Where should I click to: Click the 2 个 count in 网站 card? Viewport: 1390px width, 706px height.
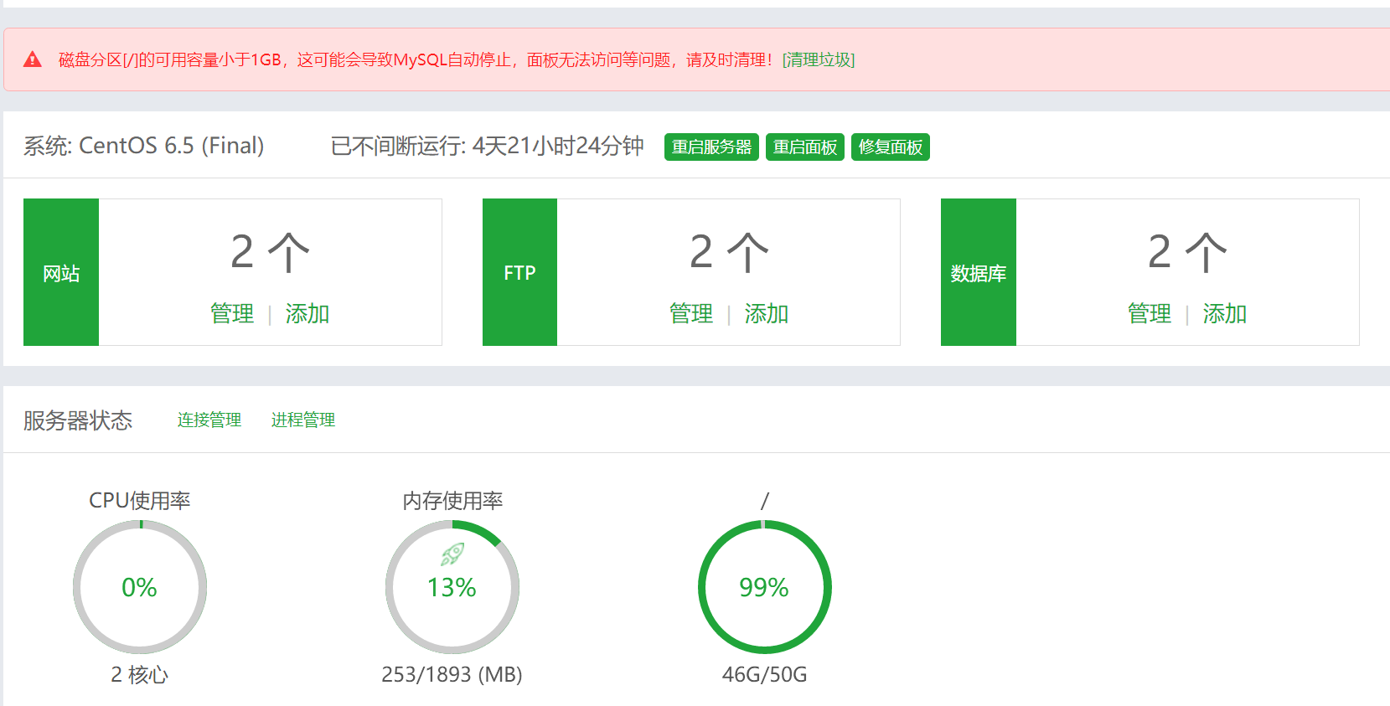tap(270, 252)
